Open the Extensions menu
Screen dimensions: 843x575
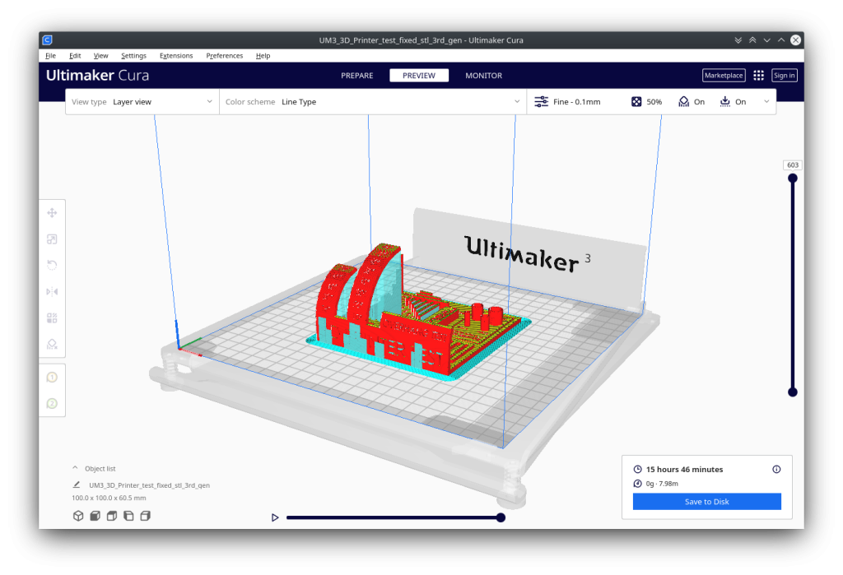pyautogui.click(x=176, y=56)
